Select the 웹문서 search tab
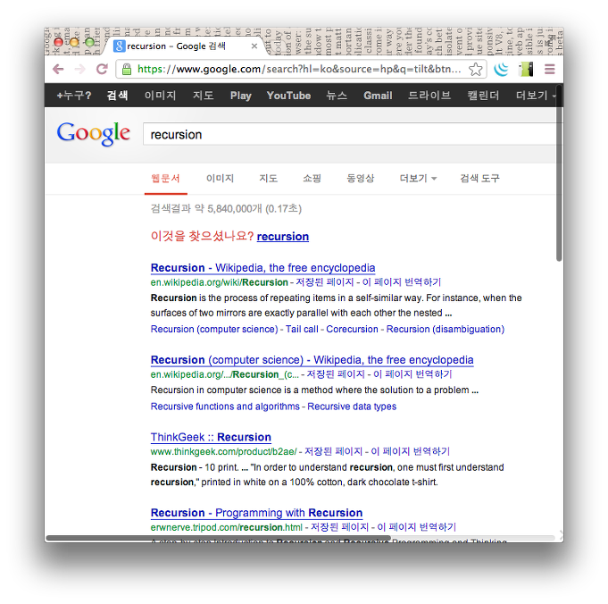This screenshot has width=608, height=604. click(x=165, y=179)
